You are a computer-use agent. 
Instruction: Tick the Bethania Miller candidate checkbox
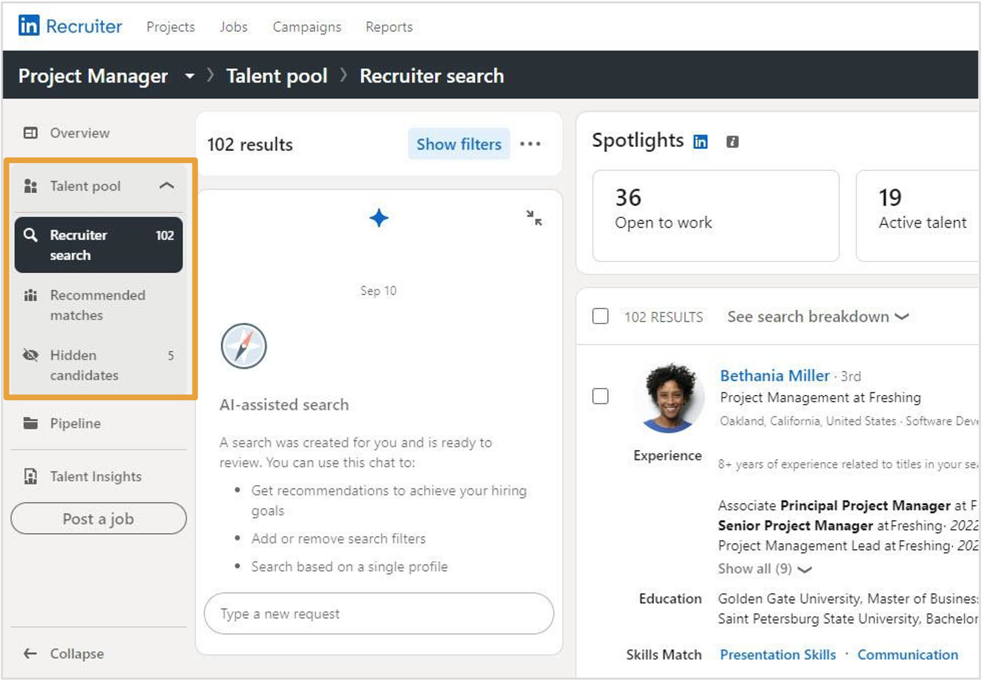click(600, 396)
